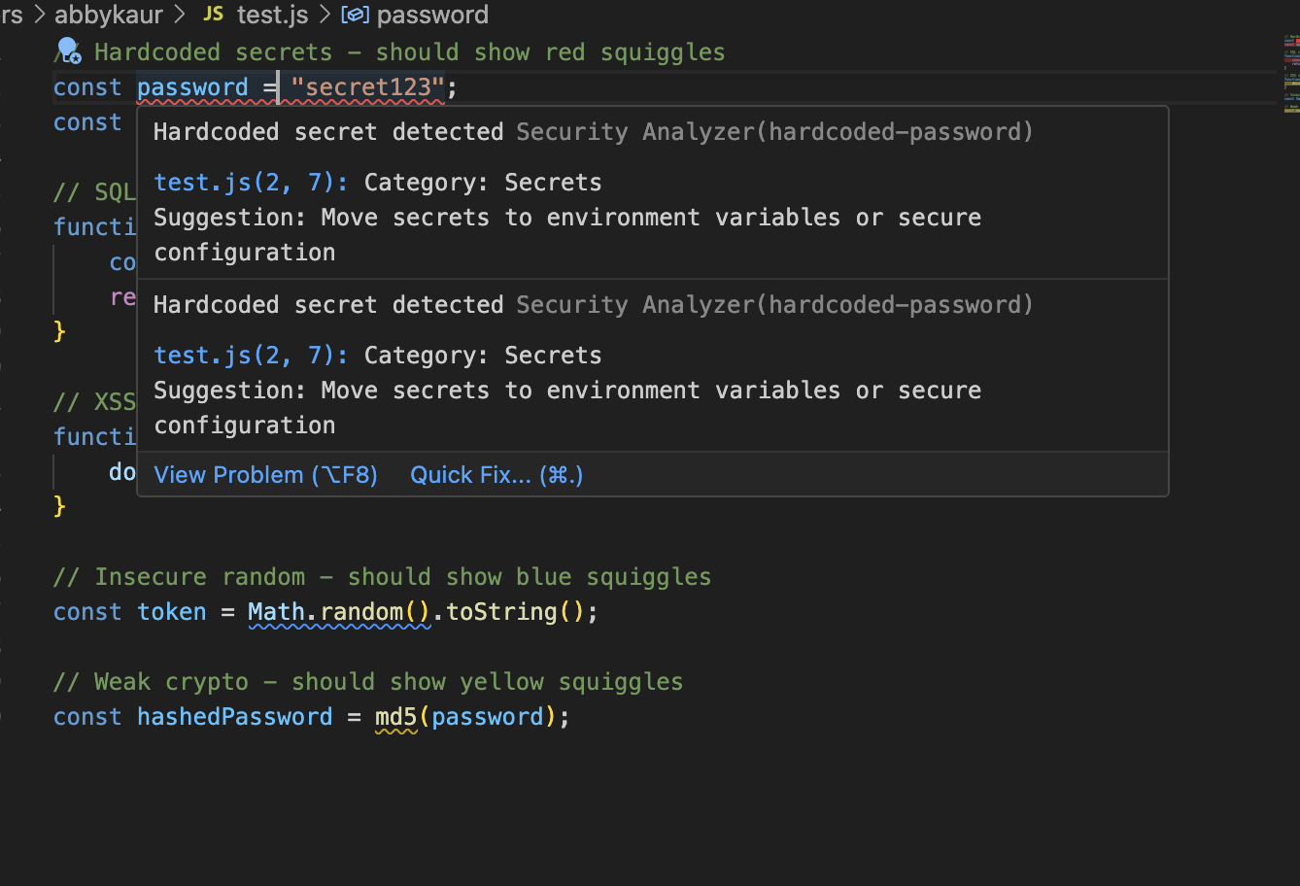The width and height of the screenshot is (1300, 886).
Task: Click Math.random with blue squiggle
Action: click(x=338, y=612)
